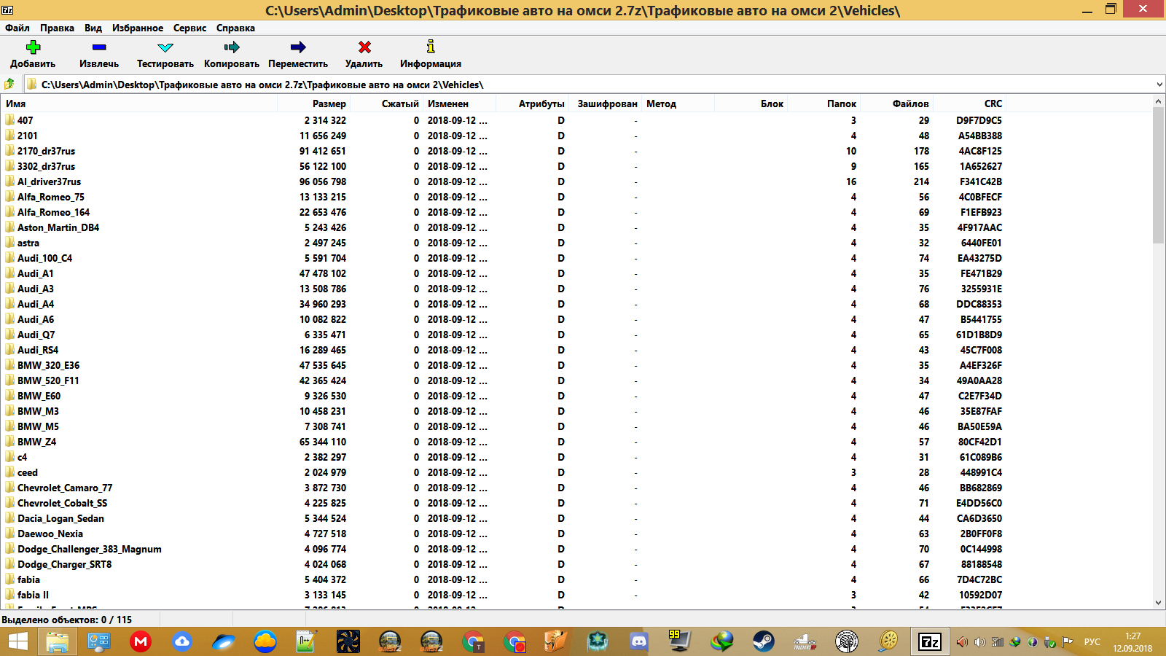Viewport: 1166px width, 656px height.
Task: Open the red MEGA app on taskbar
Action: (140, 642)
